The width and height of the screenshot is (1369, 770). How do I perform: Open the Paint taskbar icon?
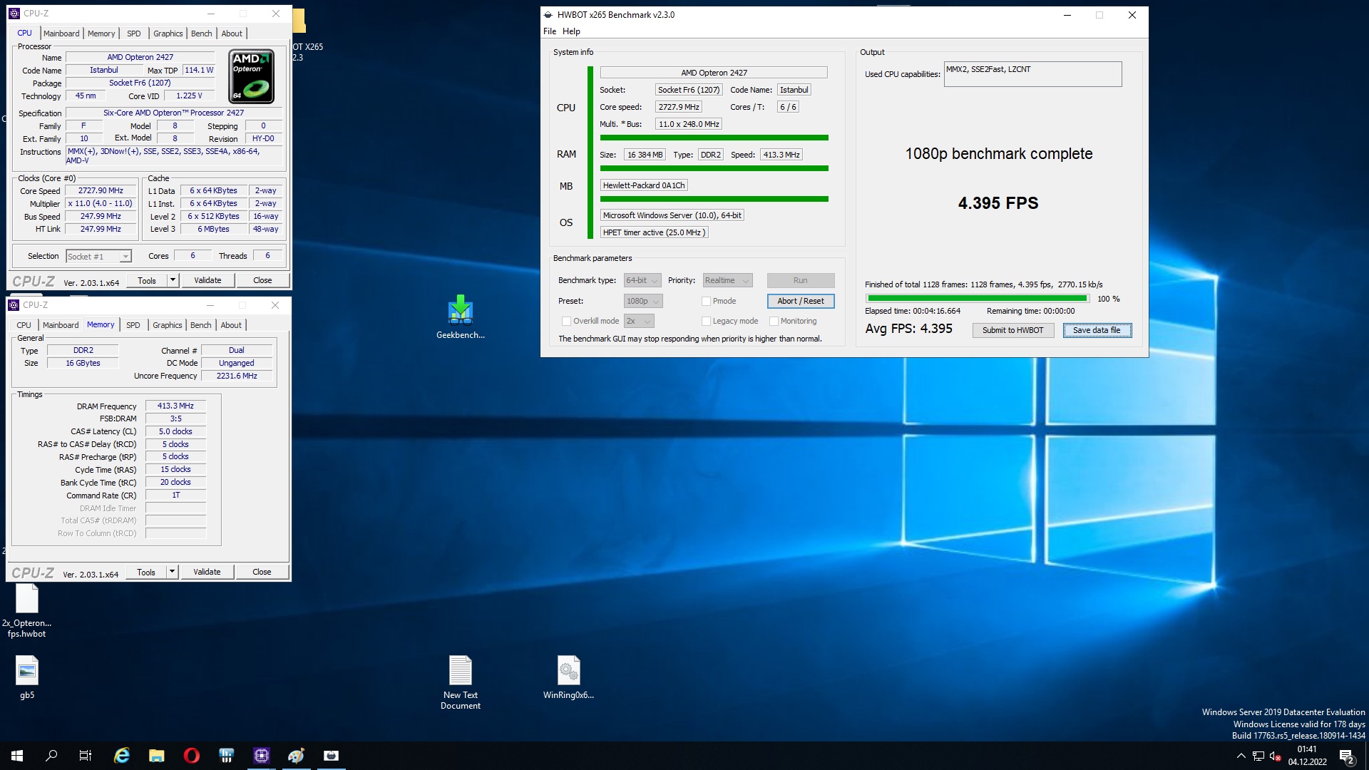click(x=297, y=756)
